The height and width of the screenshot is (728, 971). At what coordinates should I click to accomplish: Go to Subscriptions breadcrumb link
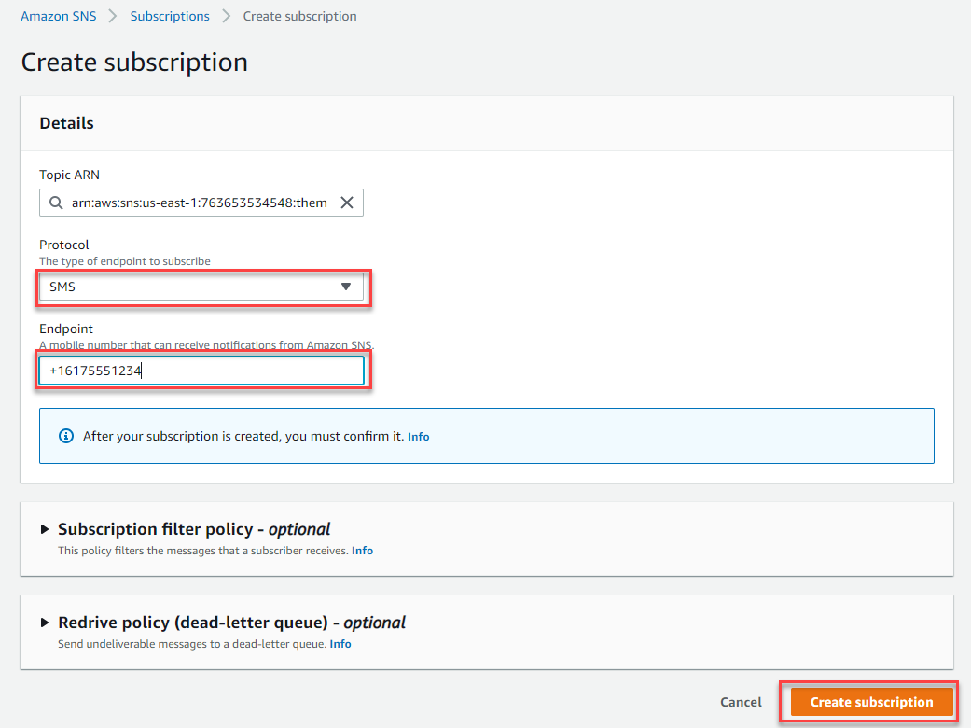coord(170,16)
